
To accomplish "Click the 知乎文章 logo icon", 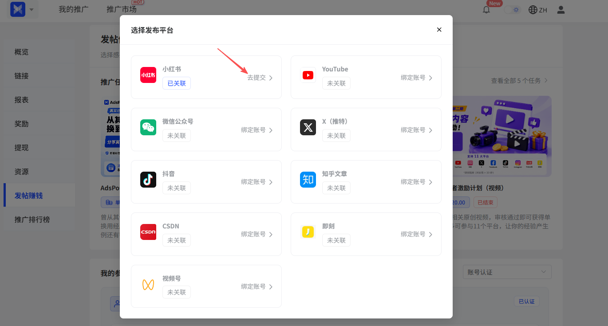I will point(308,180).
